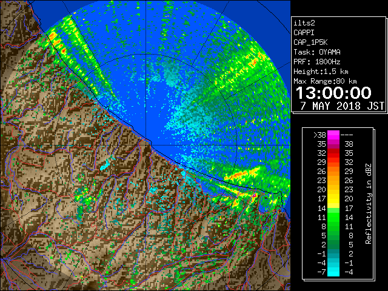Pick the yellow 17–20 dBZ legend band
Screen dimensions: 388x291
333,199
